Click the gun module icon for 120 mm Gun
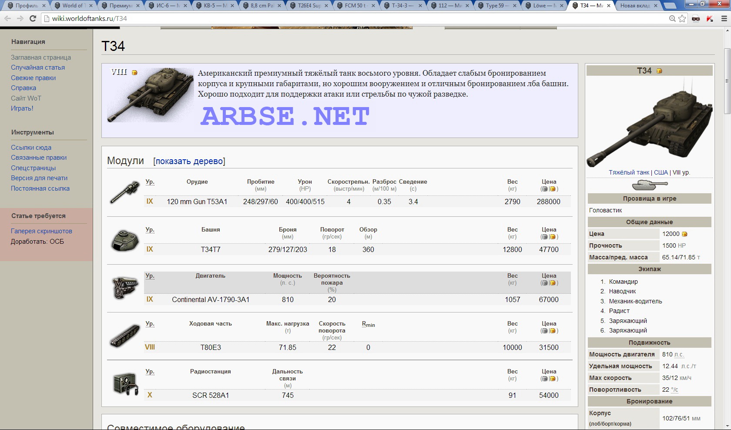 124,192
